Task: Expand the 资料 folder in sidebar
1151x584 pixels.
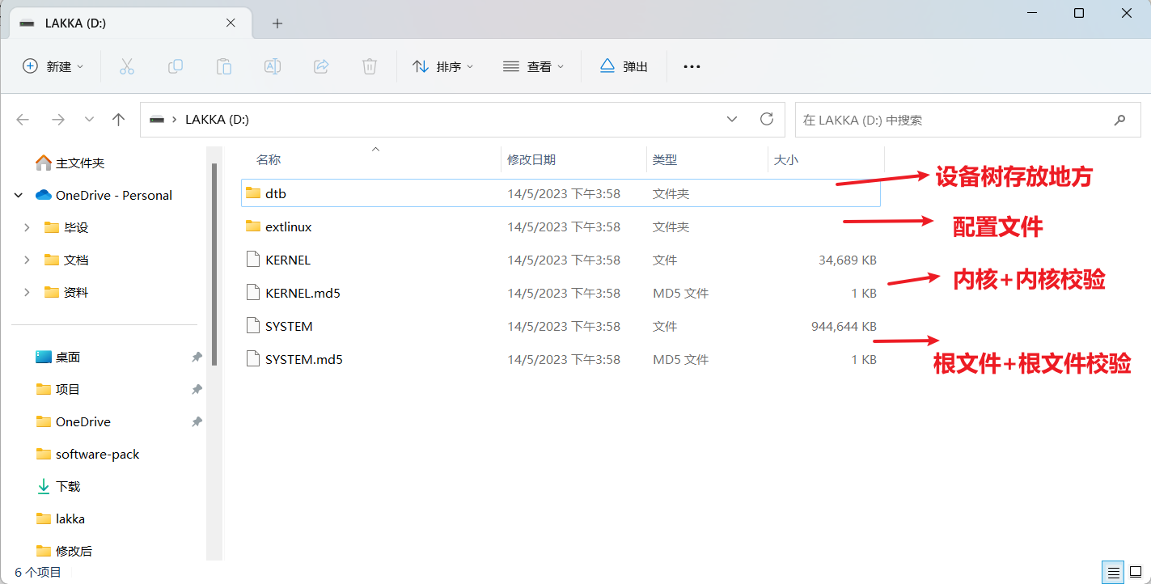Action: pyautogui.click(x=27, y=292)
